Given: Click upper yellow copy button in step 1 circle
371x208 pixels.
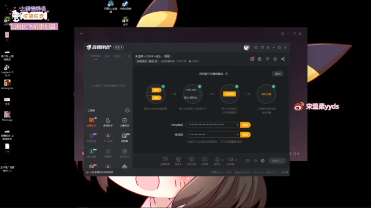Looking at the screenshot, I should [x=156, y=90].
